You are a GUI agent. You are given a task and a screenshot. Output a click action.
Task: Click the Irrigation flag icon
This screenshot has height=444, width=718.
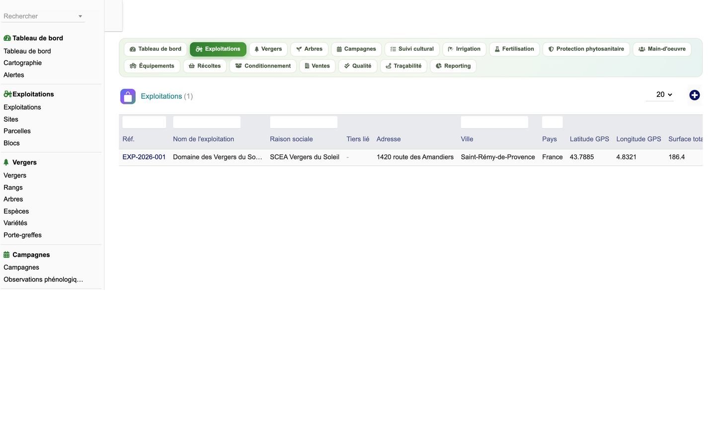[450, 49]
